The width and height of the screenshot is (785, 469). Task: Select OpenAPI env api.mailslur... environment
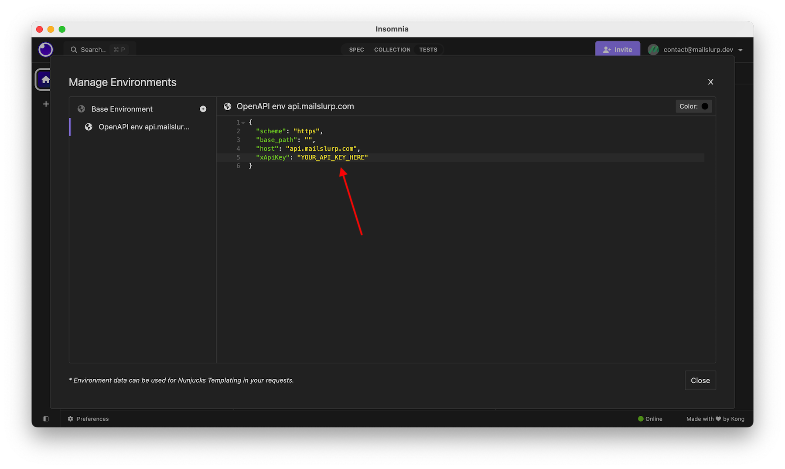click(x=143, y=127)
